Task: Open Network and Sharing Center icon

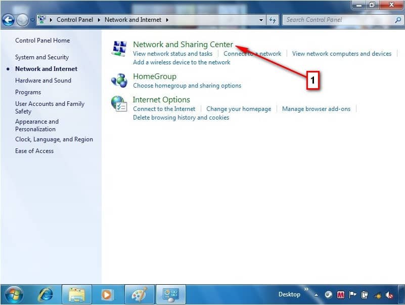Action: point(119,48)
